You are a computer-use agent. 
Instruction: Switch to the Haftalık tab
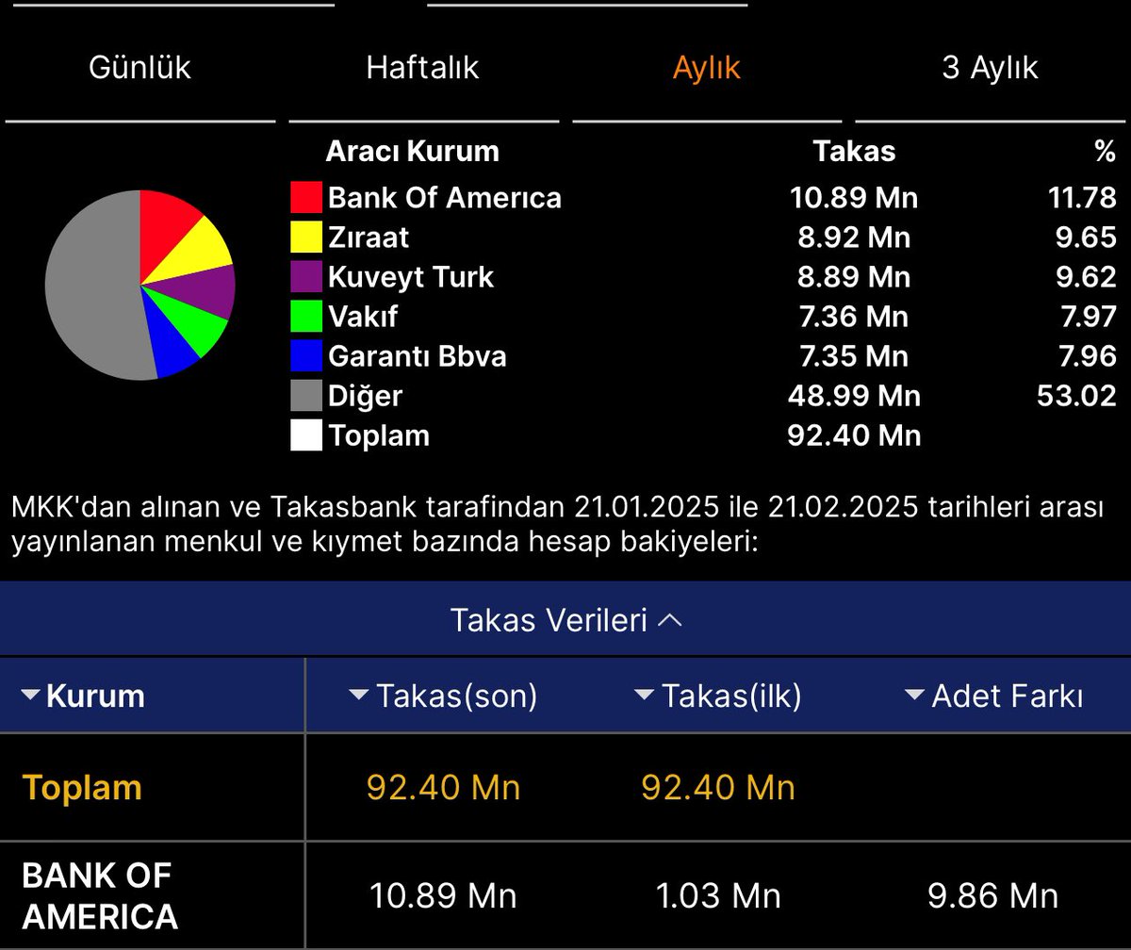422,69
